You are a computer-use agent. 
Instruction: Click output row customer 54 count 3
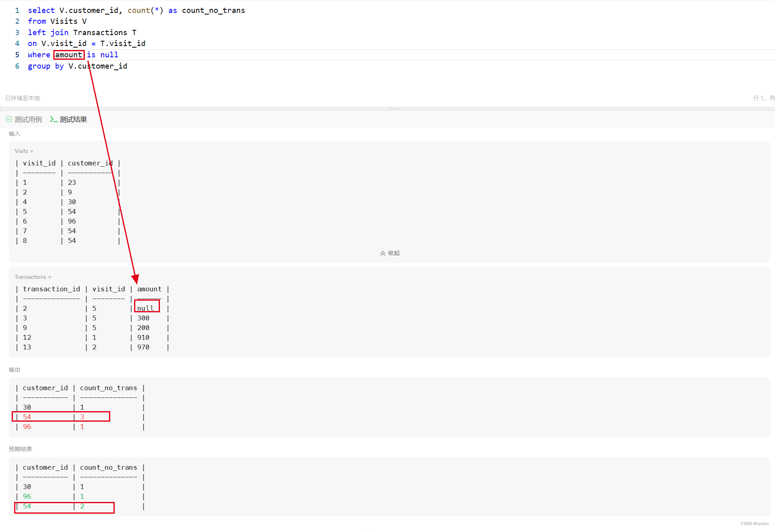pyautogui.click(x=61, y=417)
